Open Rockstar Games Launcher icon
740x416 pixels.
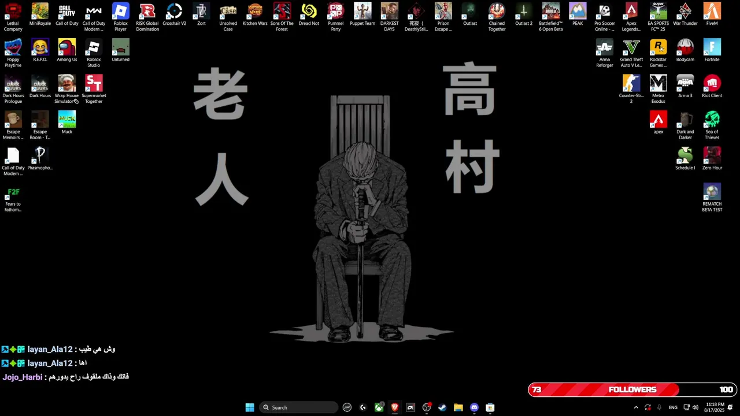pyautogui.click(x=658, y=53)
